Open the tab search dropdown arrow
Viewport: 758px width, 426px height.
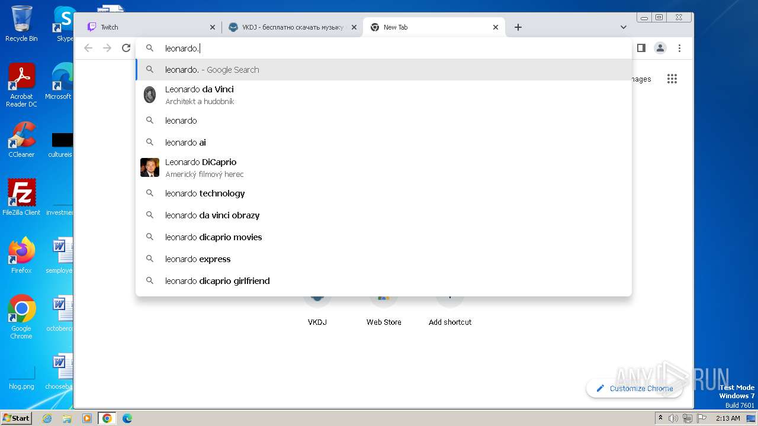pos(623,27)
